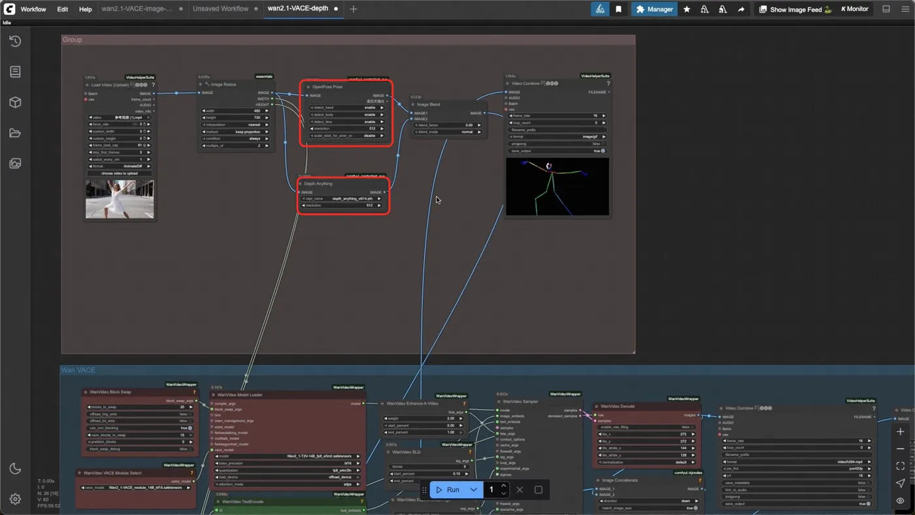Open the image gallery sidebar icon

(15, 163)
